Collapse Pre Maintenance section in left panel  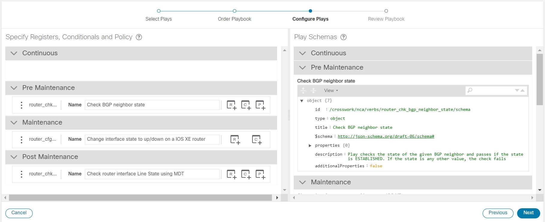point(14,88)
